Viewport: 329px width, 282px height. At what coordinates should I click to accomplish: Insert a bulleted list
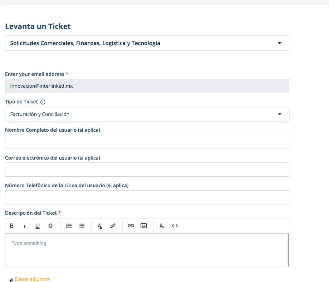[82, 226]
